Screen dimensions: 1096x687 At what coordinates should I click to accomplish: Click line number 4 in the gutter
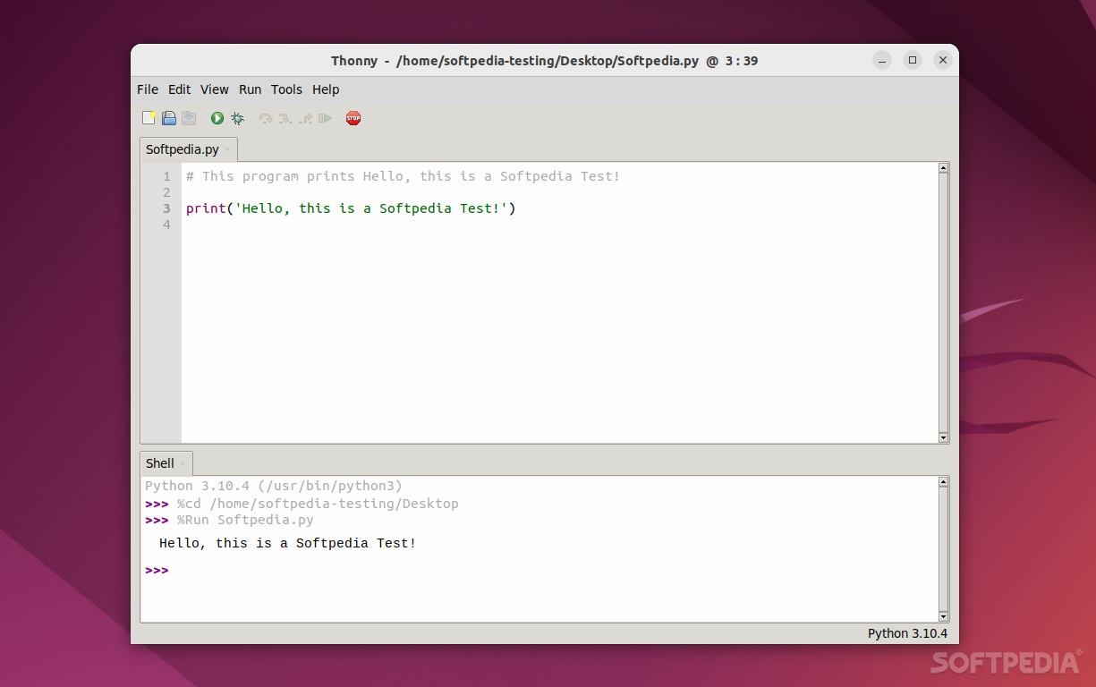(x=166, y=225)
